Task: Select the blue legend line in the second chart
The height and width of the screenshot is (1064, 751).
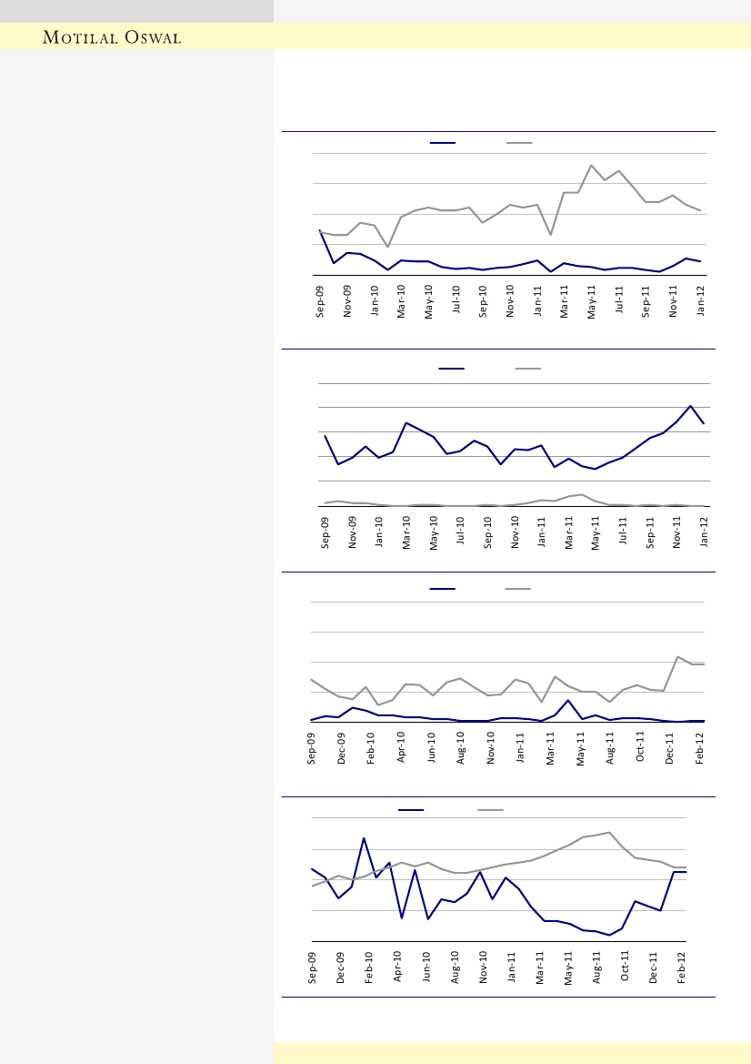Action: tap(452, 369)
